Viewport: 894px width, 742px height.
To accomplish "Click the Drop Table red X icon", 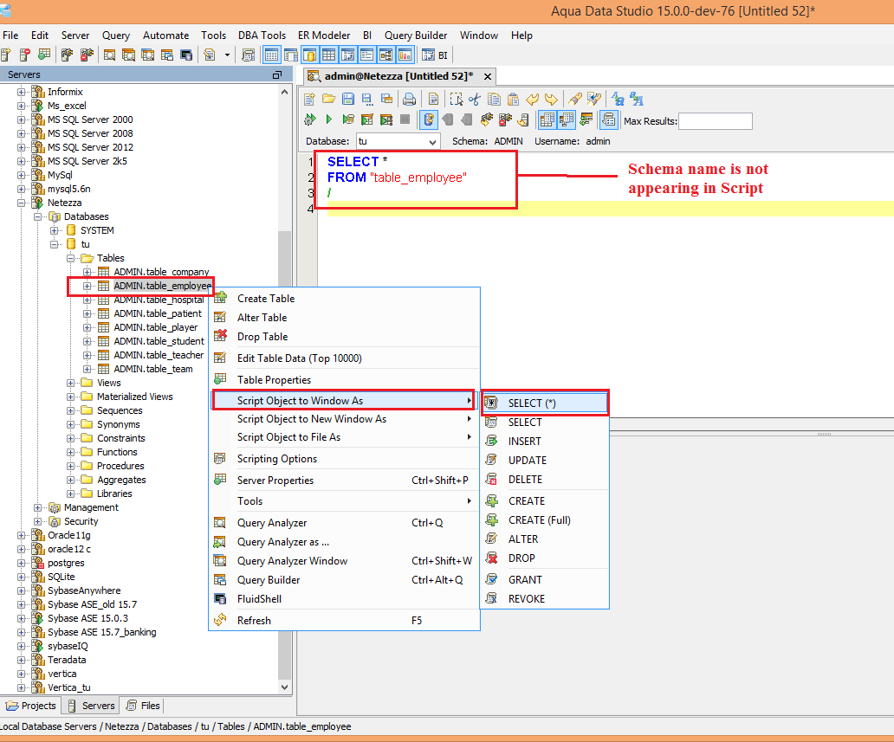I will 220,336.
